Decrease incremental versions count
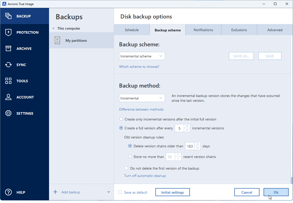293x203 pixels. (187, 130)
